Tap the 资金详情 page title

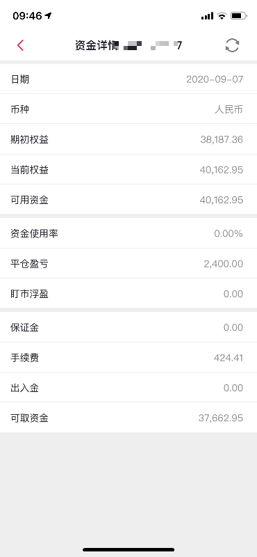(97, 45)
